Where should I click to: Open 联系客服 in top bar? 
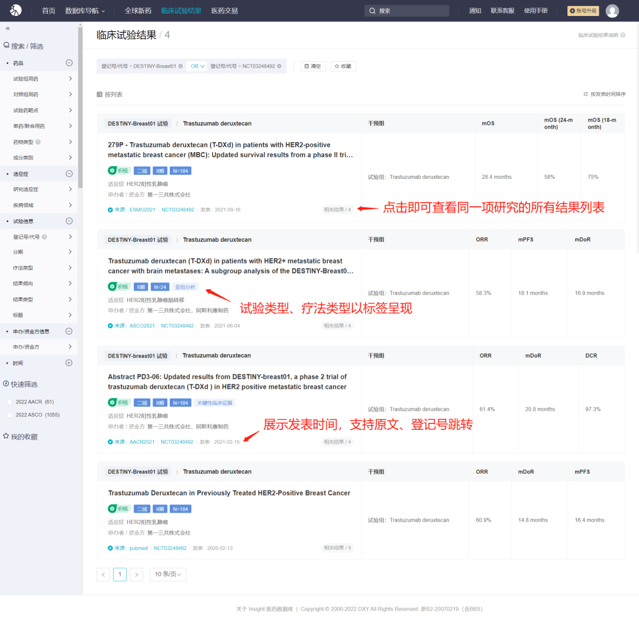(502, 11)
